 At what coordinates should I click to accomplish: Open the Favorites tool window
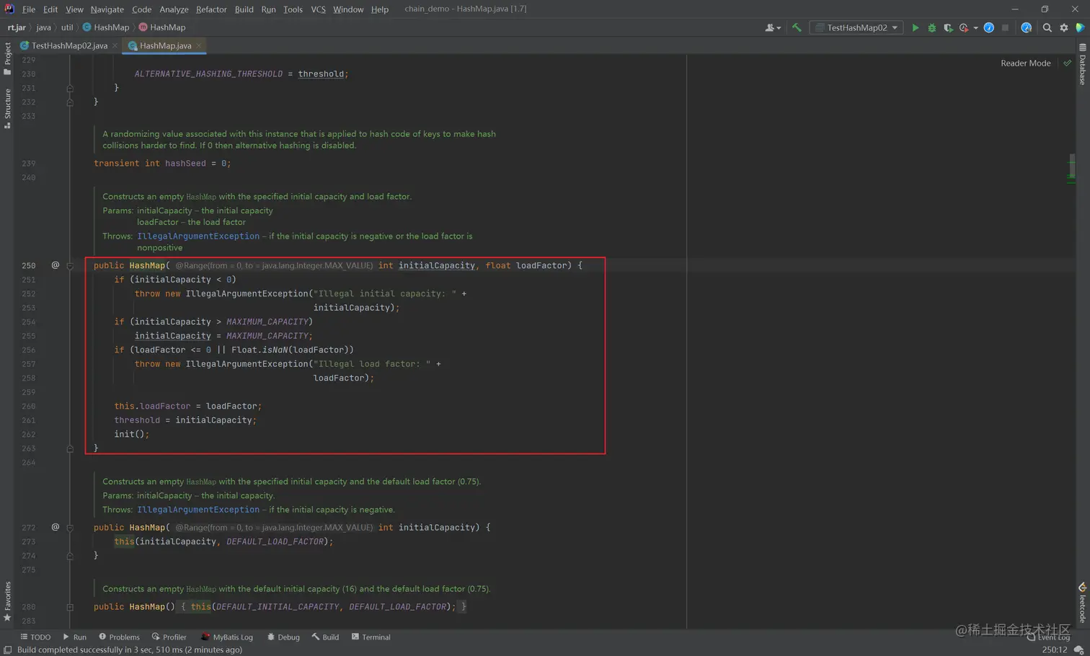tap(7, 603)
